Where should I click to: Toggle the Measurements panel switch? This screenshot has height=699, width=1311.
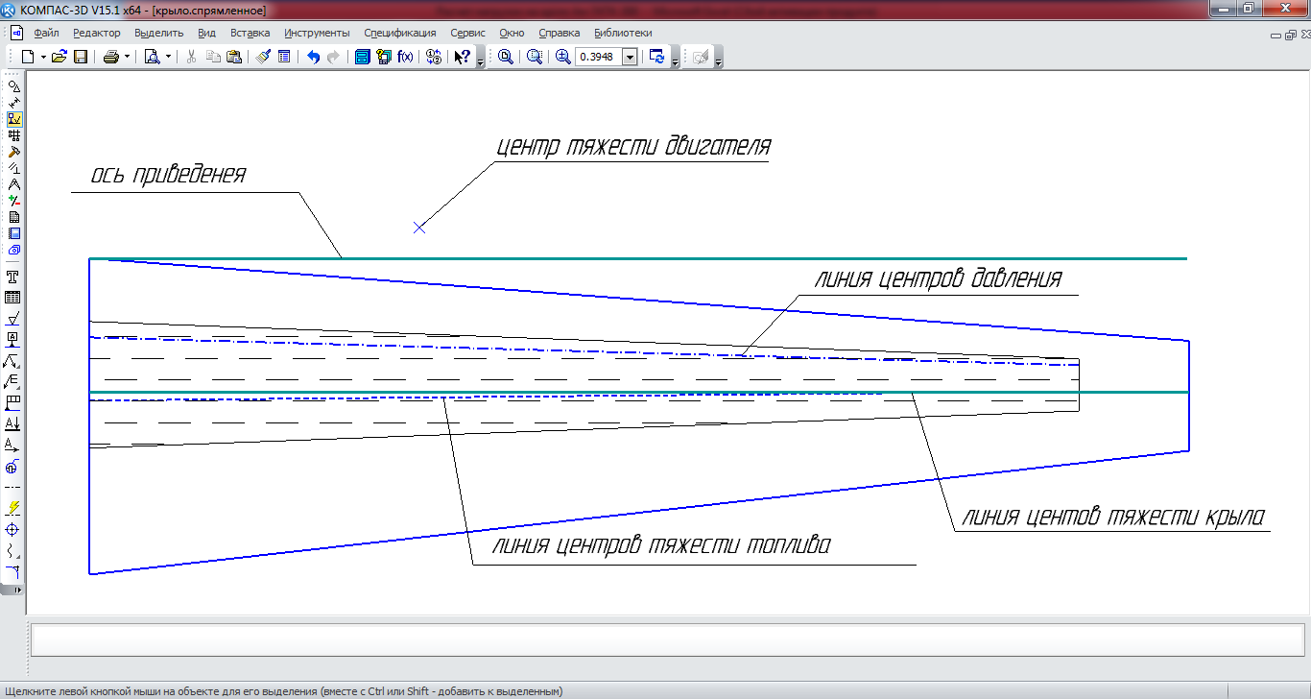pyautogui.click(x=14, y=184)
